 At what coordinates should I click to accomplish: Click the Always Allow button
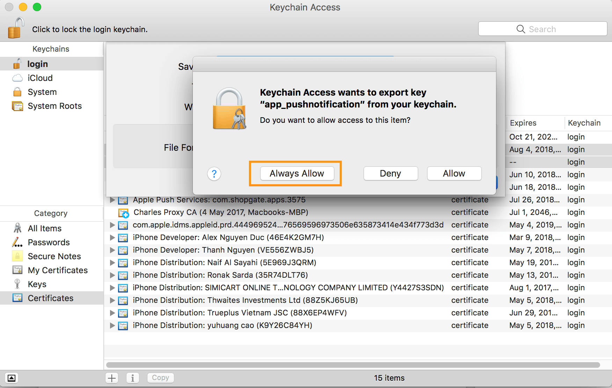click(297, 173)
